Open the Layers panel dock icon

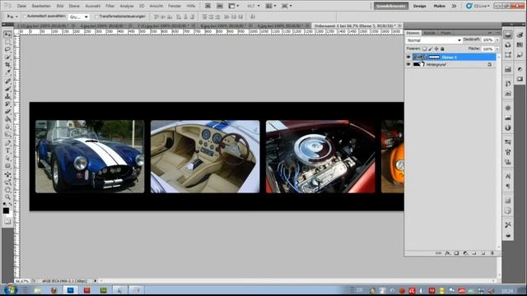click(508, 35)
